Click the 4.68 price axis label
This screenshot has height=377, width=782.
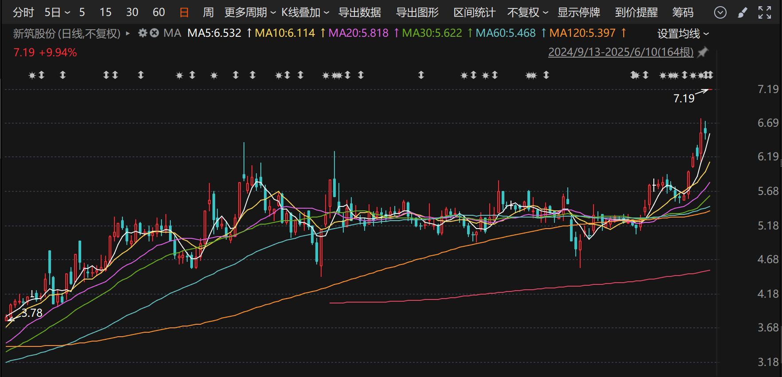click(768, 259)
